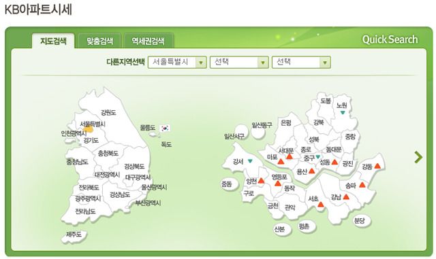Choose 광진 district on Seoul map
Viewport: 436px width, 259px height.
[x=347, y=164]
